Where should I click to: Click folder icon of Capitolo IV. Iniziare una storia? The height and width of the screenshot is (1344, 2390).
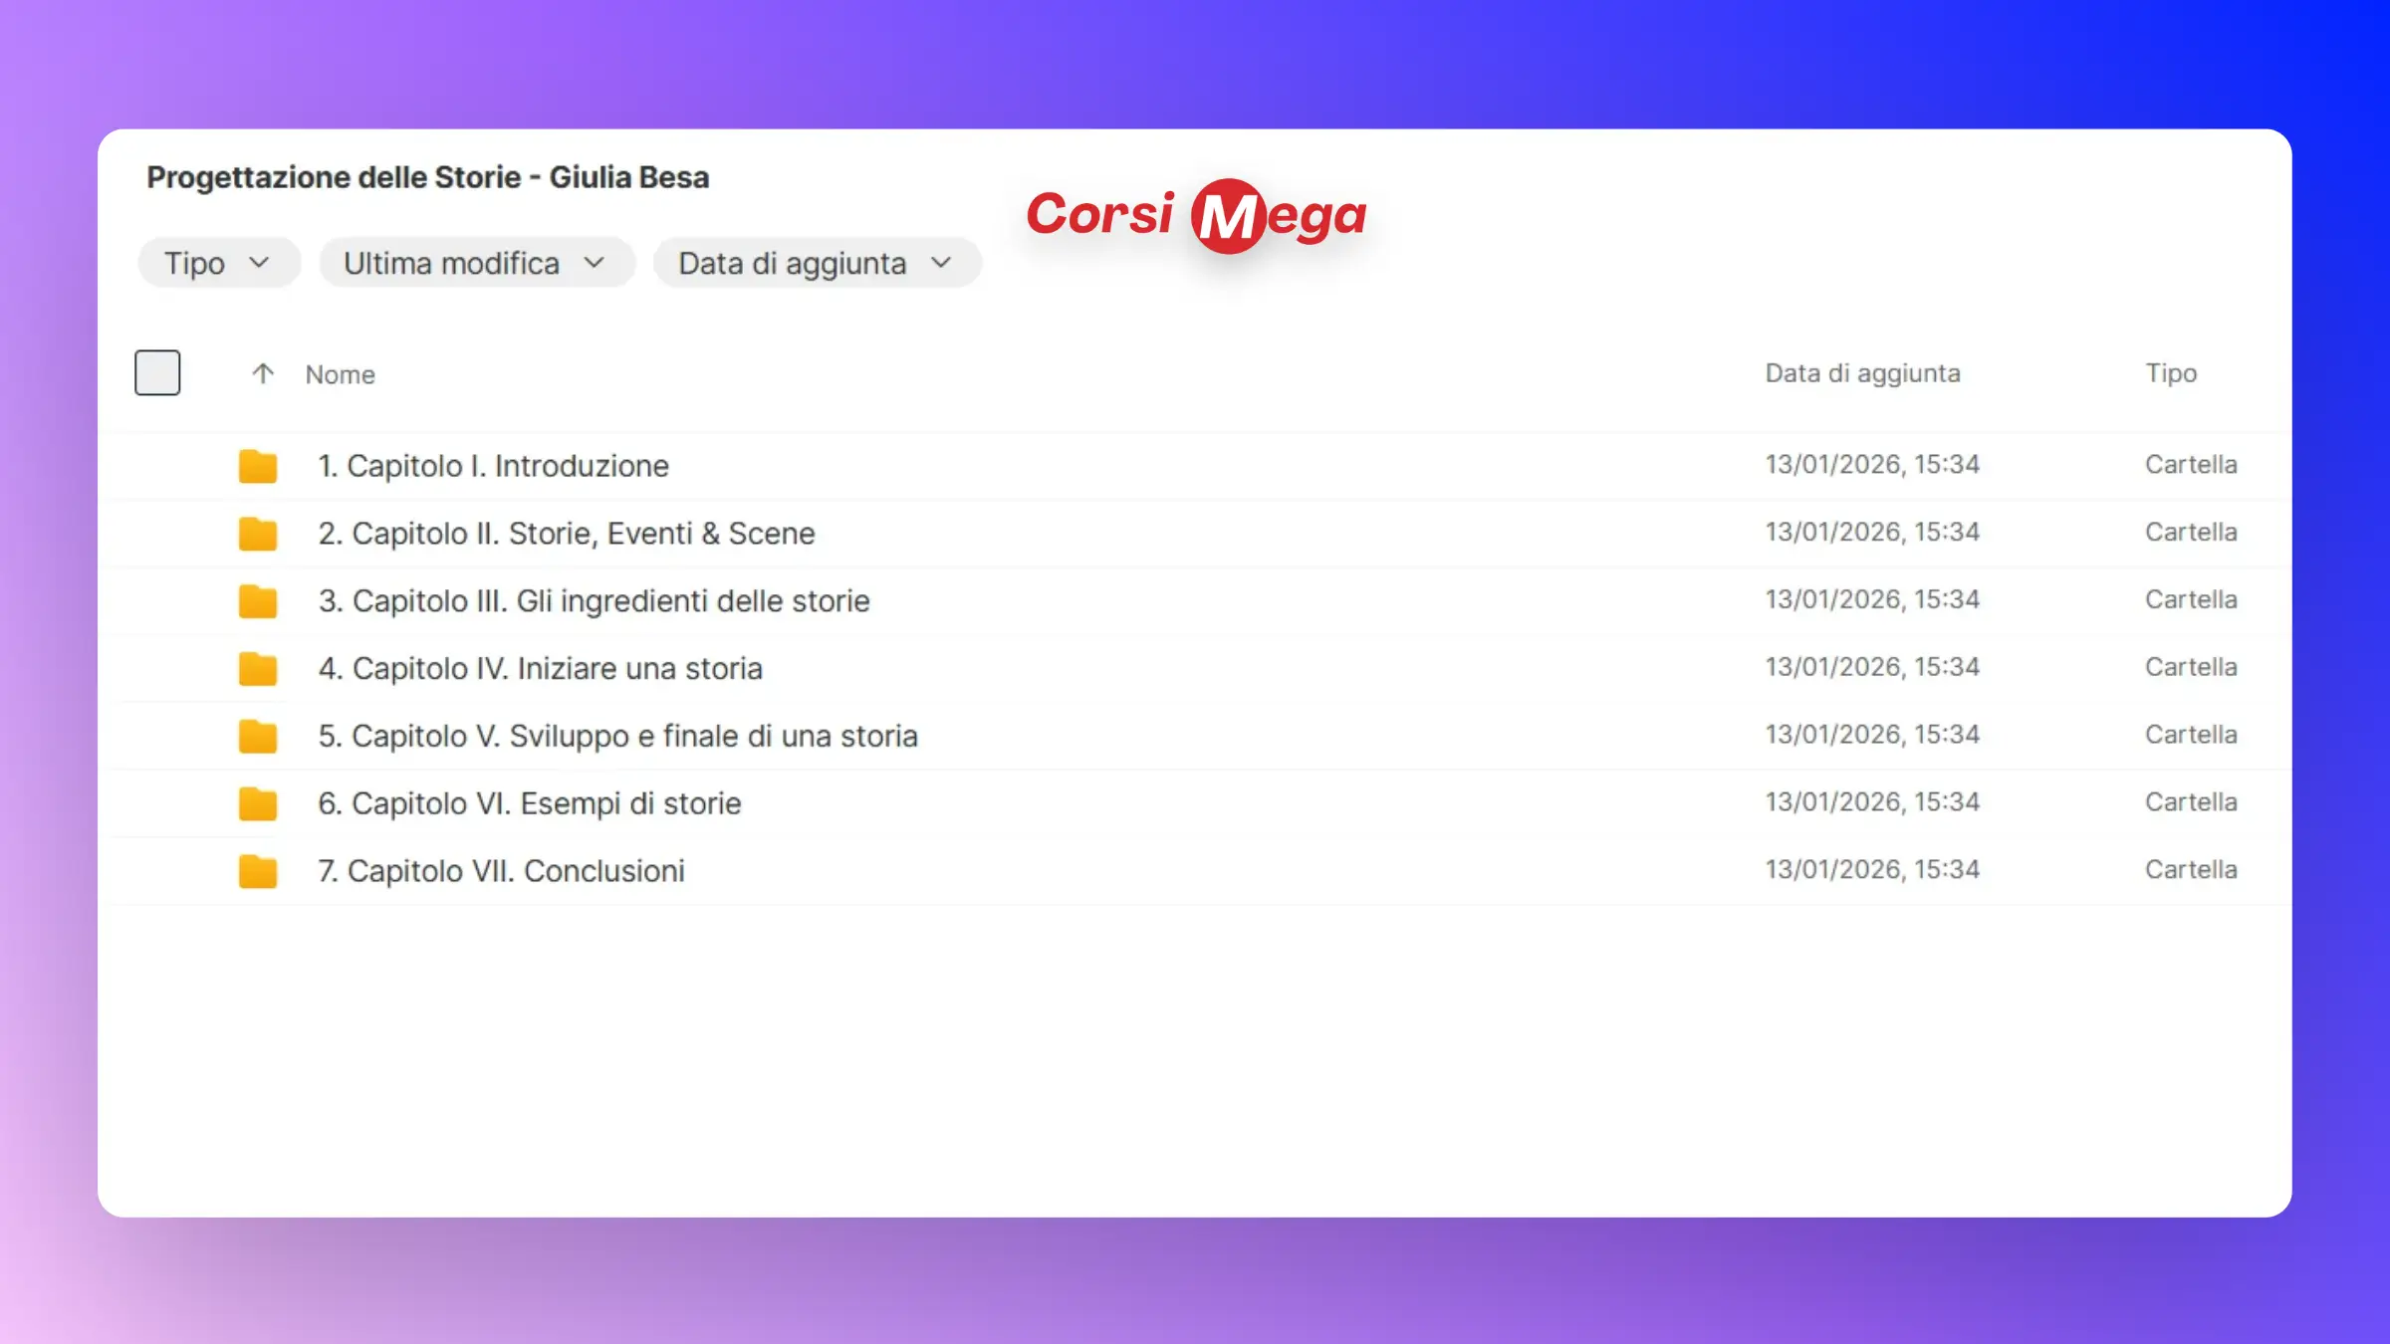point(257,669)
